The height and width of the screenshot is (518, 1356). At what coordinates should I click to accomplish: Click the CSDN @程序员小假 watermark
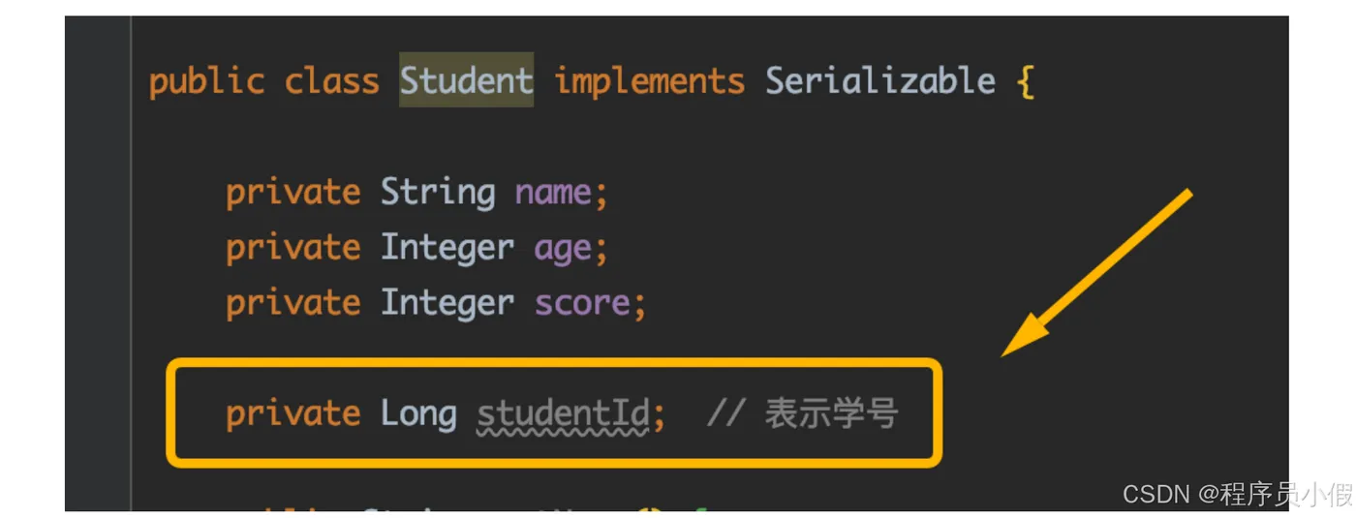click(x=1237, y=495)
